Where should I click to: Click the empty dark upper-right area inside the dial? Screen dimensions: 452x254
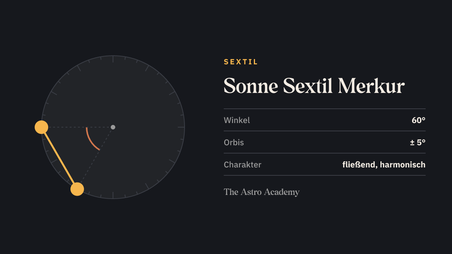[x=147, y=94]
